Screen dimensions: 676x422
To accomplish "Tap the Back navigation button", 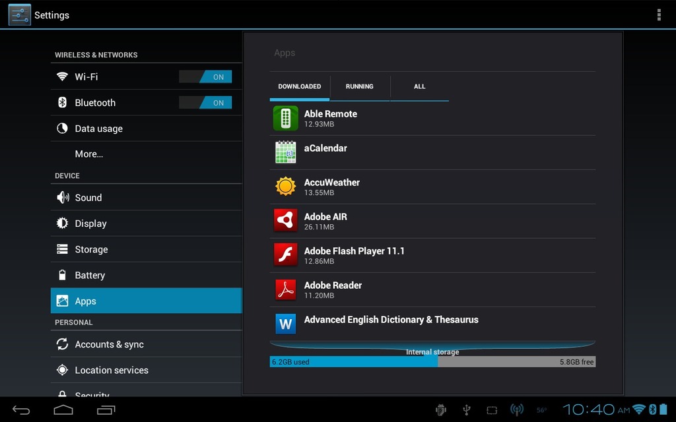I will [20, 410].
